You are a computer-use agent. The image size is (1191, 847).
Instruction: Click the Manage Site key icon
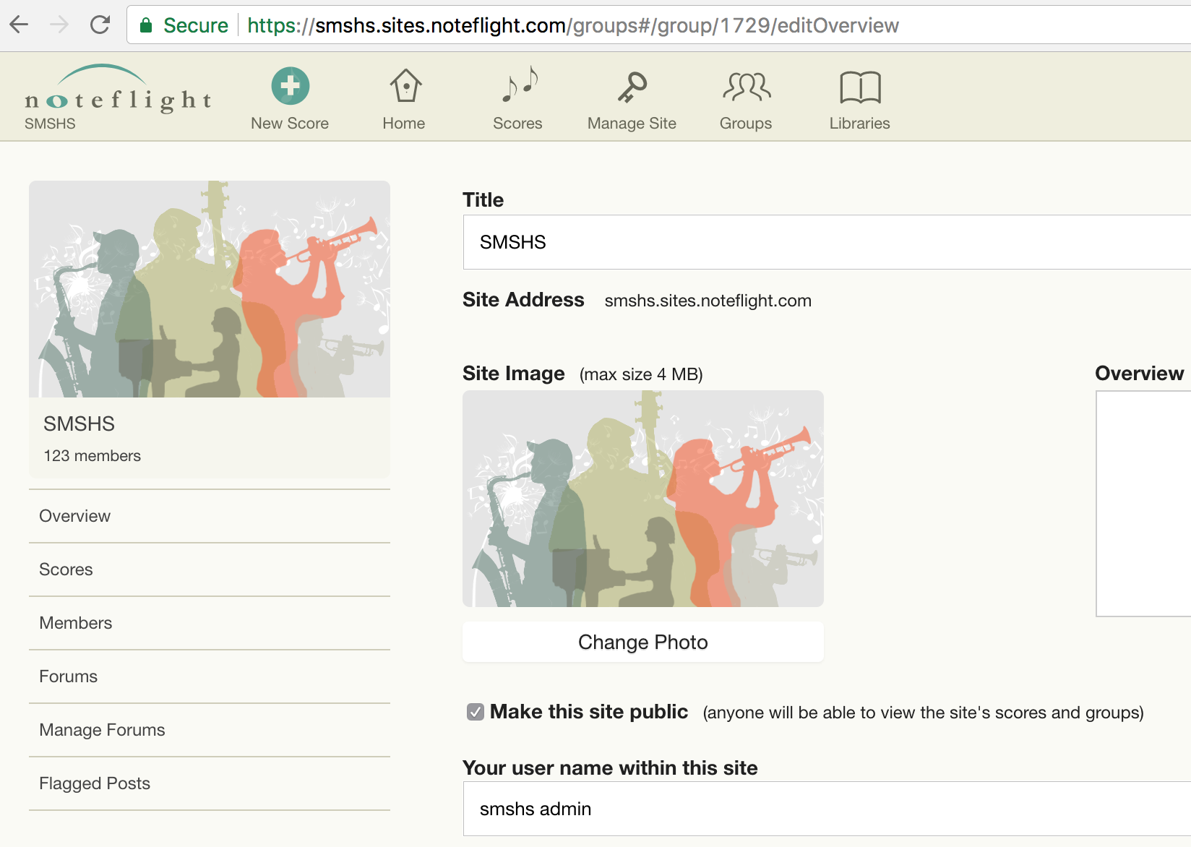(x=632, y=87)
